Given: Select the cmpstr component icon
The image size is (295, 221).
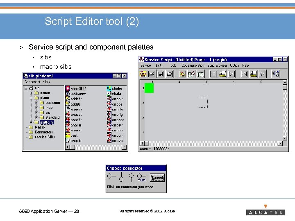Looking at the screenshot, I should coord(109,125).
